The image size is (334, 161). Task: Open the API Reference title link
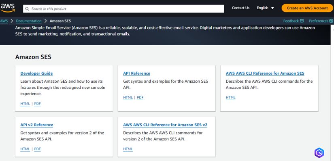pos(136,73)
